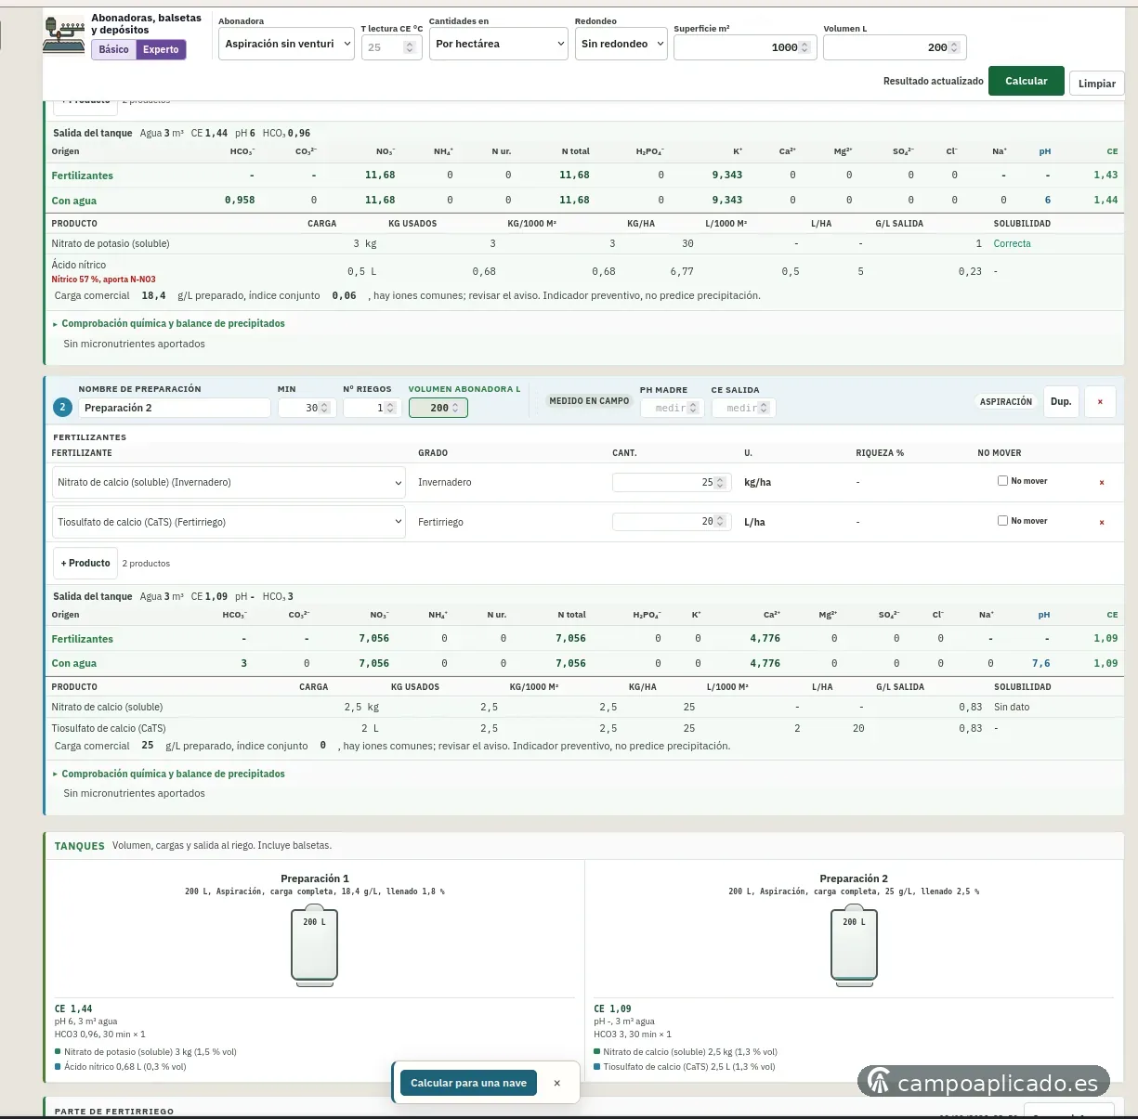Image resolution: width=1138 pixels, height=1119 pixels.
Task: Open the Nitrato de calcio (Invernadero) fertilizer dropdown
Action: tap(229, 483)
